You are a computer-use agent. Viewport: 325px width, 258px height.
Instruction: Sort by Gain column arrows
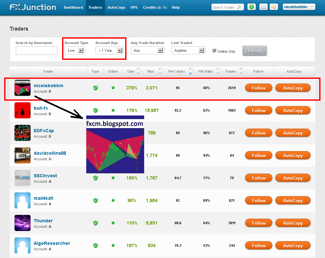(x=138, y=71)
